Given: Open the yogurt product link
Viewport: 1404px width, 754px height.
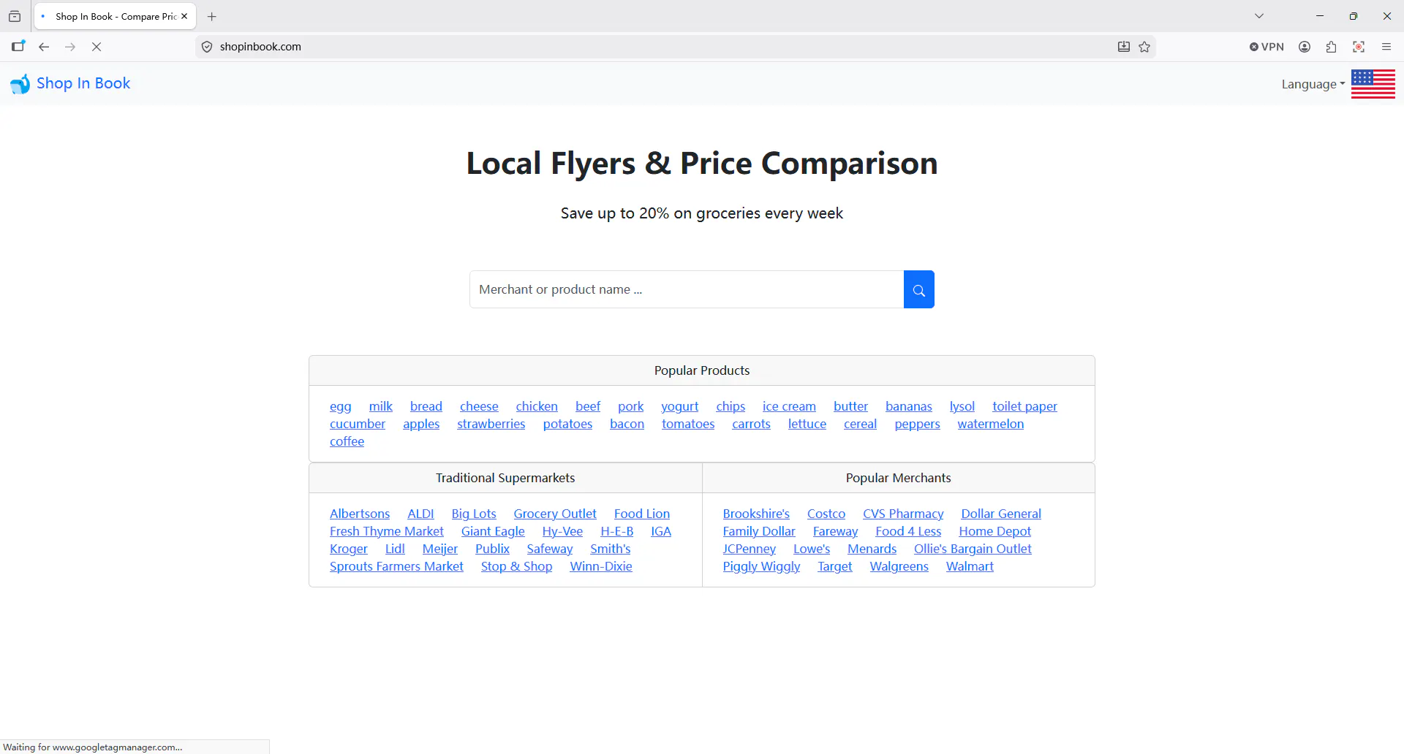Looking at the screenshot, I should point(679,406).
